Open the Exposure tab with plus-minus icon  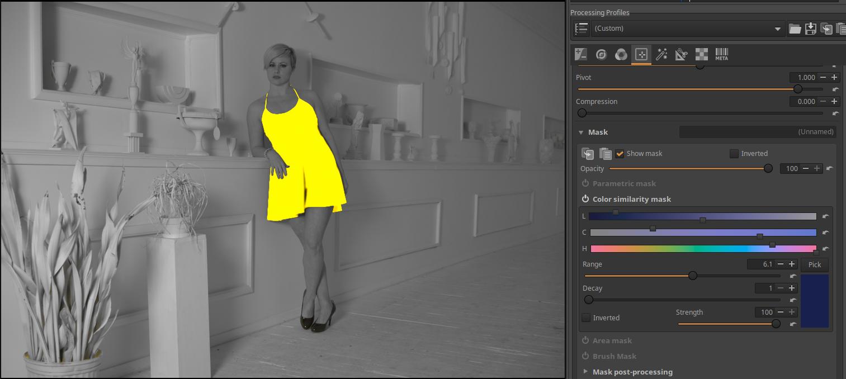(581, 54)
